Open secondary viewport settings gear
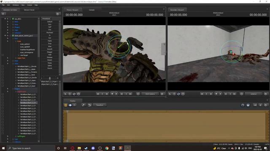The height and width of the screenshot is (151, 270). [x=266, y=94]
